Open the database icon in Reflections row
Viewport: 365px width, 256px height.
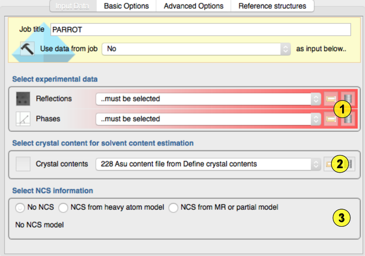click(348, 99)
